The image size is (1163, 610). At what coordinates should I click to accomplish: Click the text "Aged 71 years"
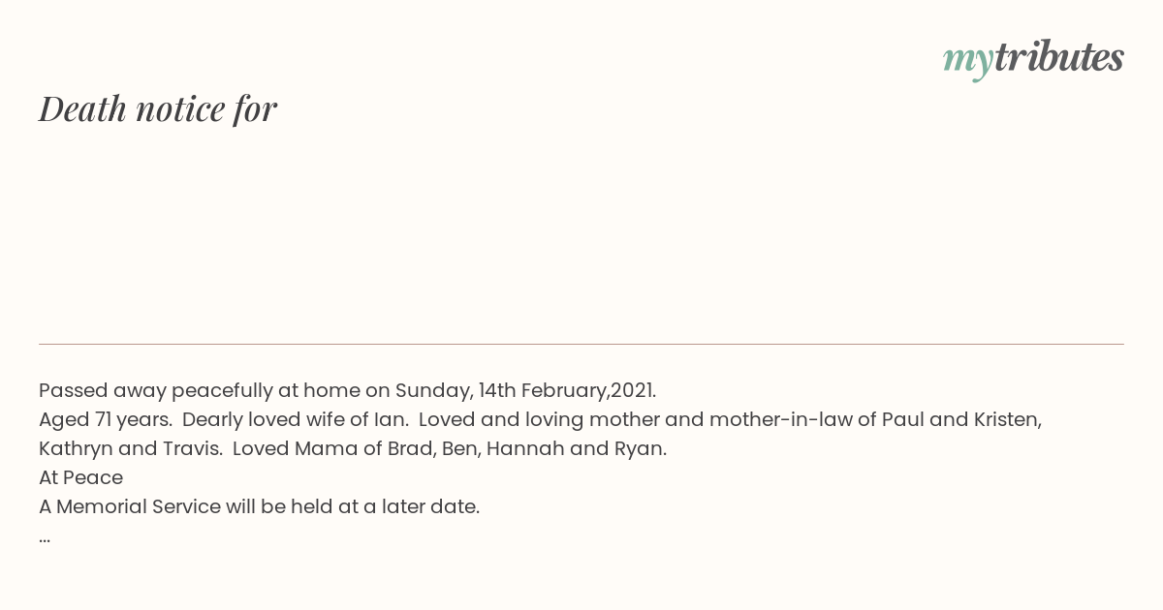coord(105,420)
